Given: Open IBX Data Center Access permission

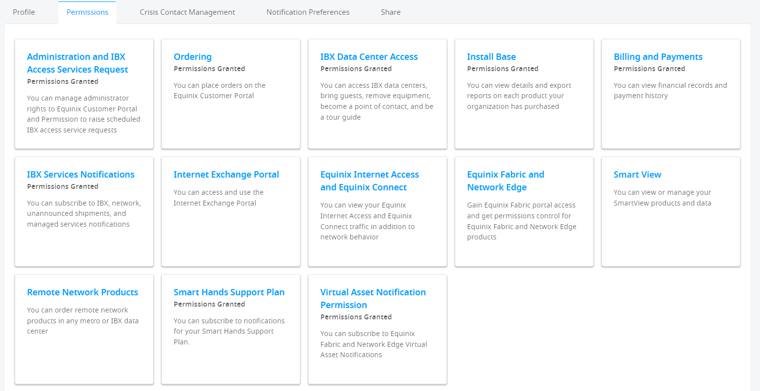Looking at the screenshot, I should [x=369, y=57].
